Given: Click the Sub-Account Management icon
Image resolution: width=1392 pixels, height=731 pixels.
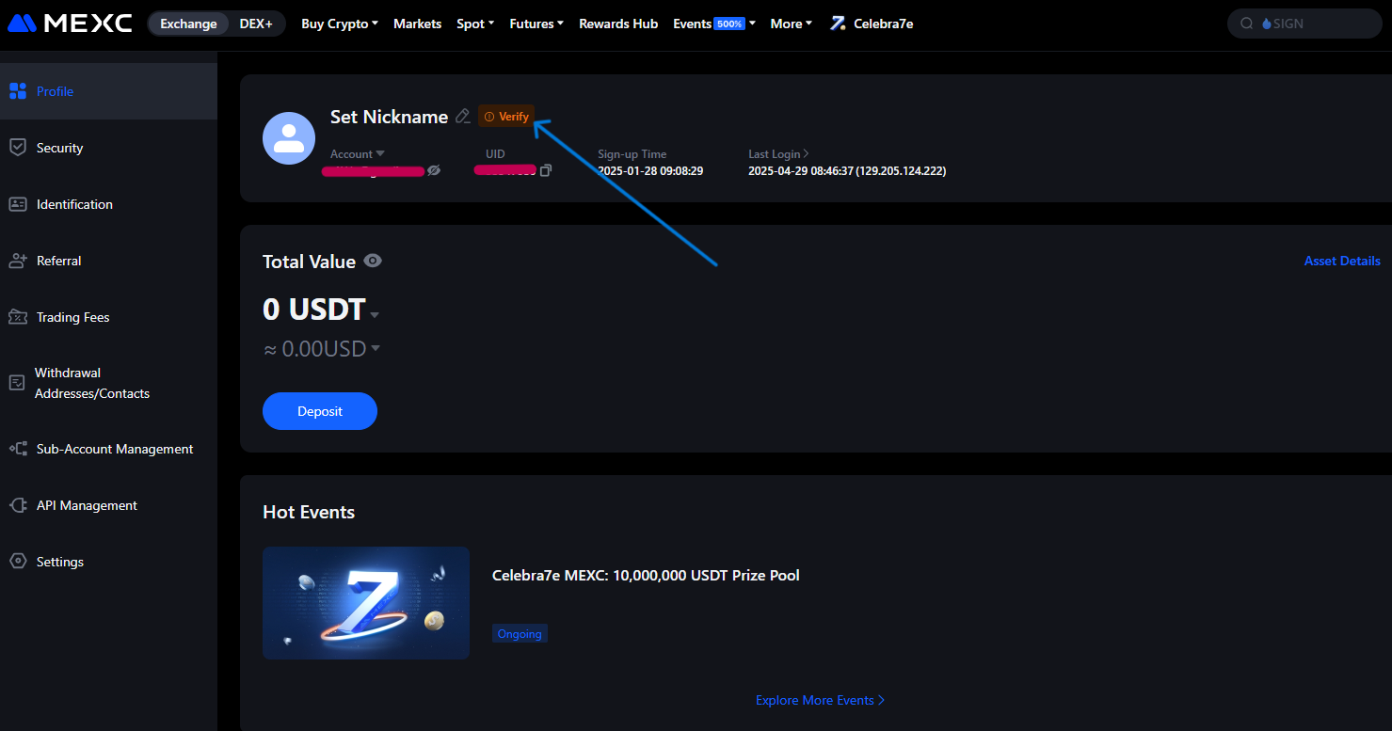Looking at the screenshot, I should point(18,449).
